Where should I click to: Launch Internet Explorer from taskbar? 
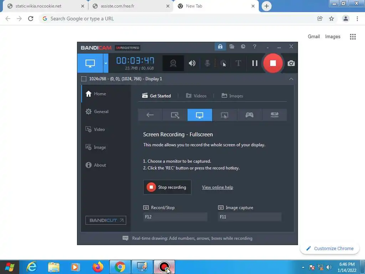pyautogui.click(x=32, y=267)
